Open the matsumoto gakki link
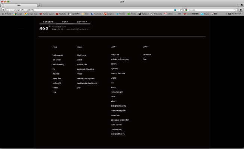 (118, 111)
